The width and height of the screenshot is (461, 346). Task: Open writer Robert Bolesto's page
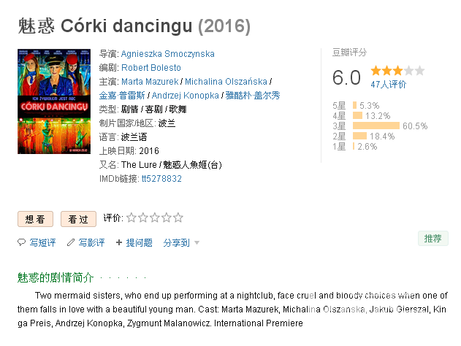click(151, 68)
